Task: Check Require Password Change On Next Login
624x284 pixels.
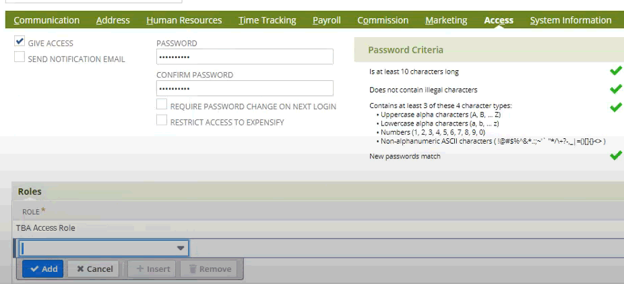Action: click(x=162, y=105)
